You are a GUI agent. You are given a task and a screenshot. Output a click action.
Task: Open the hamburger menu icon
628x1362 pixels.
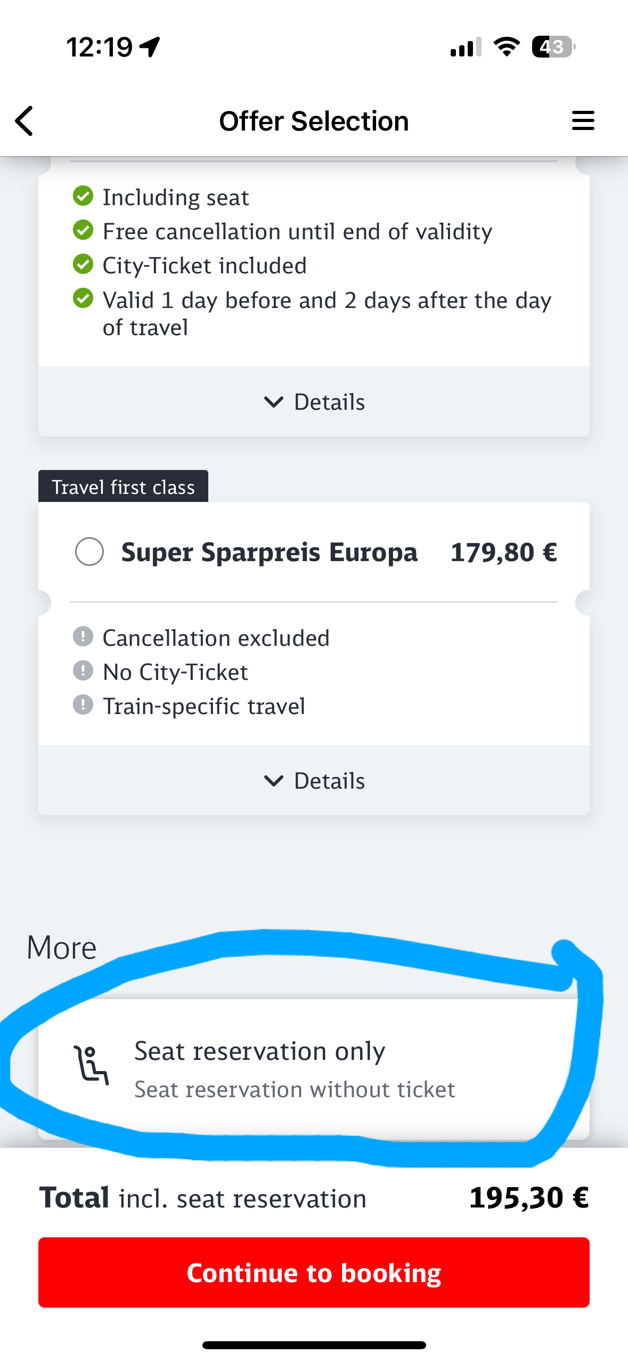(583, 120)
